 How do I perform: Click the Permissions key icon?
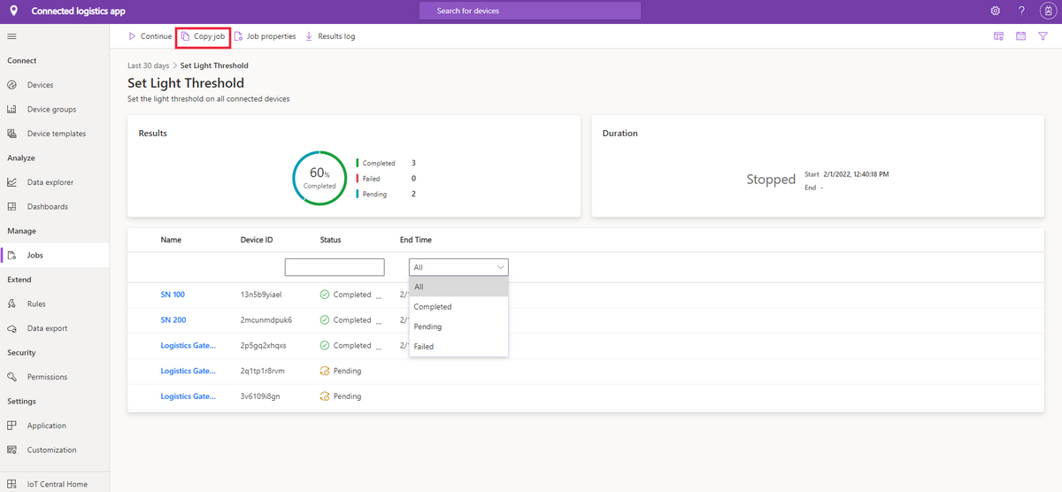12,377
